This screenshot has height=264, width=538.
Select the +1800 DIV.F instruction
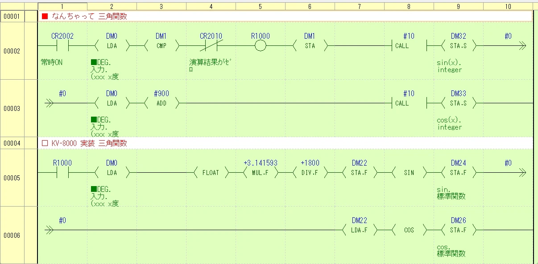[310, 173]
